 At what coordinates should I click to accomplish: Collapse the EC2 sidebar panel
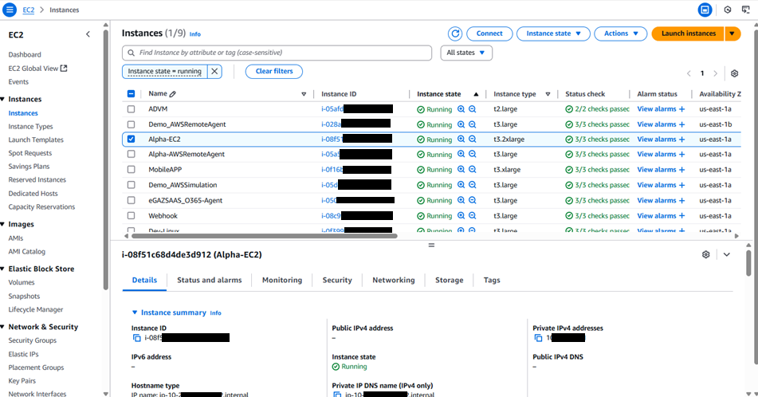[x=88, y=34]
